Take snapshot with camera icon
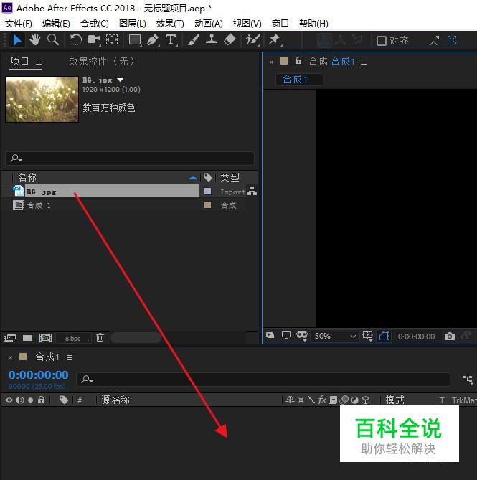This screenshot has height=480, width=477. coord(450,336)
